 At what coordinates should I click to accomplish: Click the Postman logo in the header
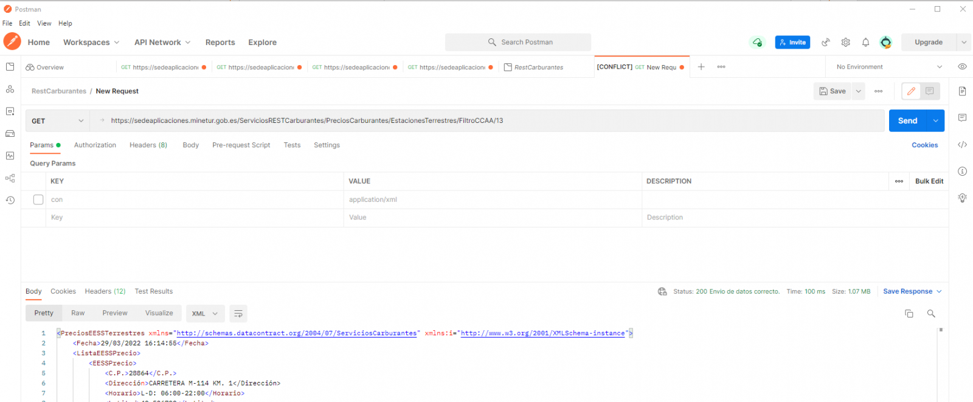12,41
